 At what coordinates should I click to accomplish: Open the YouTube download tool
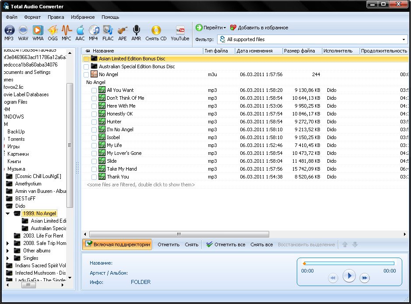point(180,30)
